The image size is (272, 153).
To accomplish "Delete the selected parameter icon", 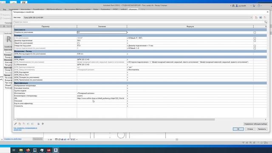I will 24,124.
